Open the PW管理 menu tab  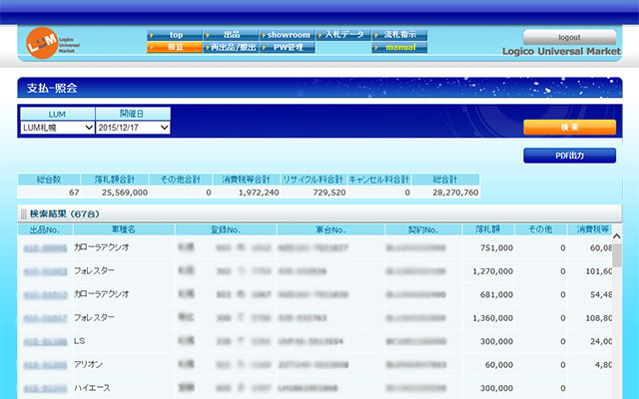click(287, 47)
